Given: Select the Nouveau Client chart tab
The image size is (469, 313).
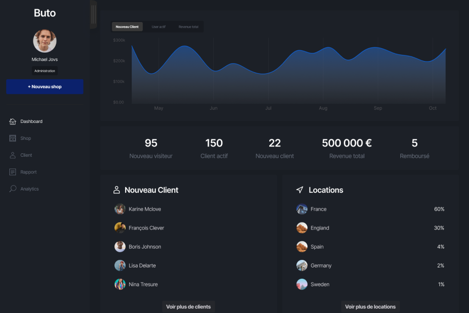Looking at the screenshot, I should 127,27.
